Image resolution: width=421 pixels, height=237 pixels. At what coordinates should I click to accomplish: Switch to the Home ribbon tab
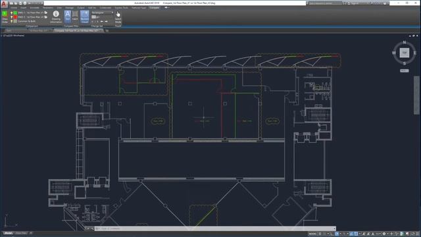click(x=14, y=8)
